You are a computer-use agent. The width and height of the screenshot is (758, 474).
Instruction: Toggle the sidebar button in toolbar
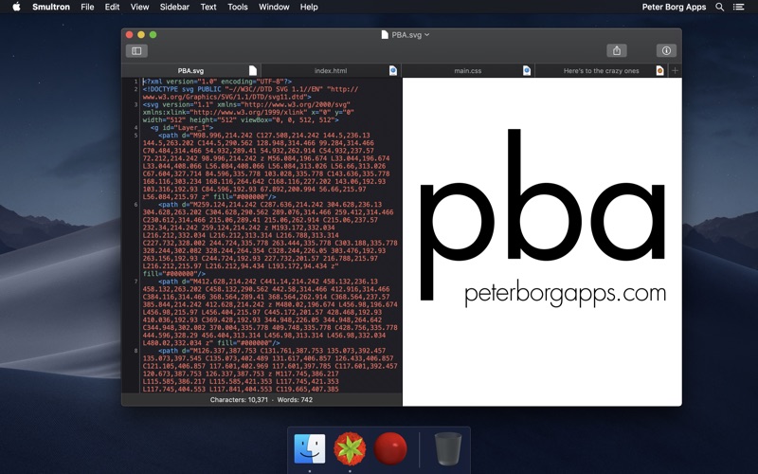tap(136, 51)
